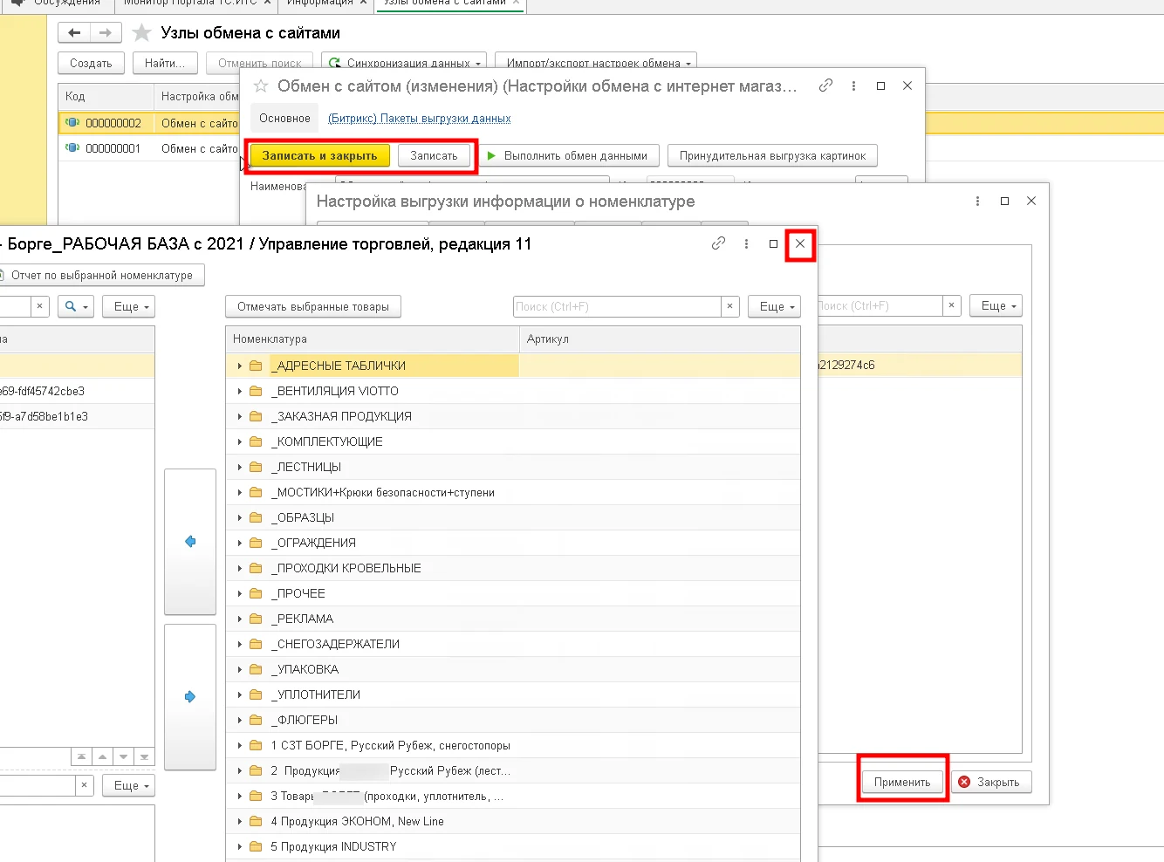Expand the _ЛЕСТНИЦЫ folder
1164x862 pixels.
(x=240, y=468)
